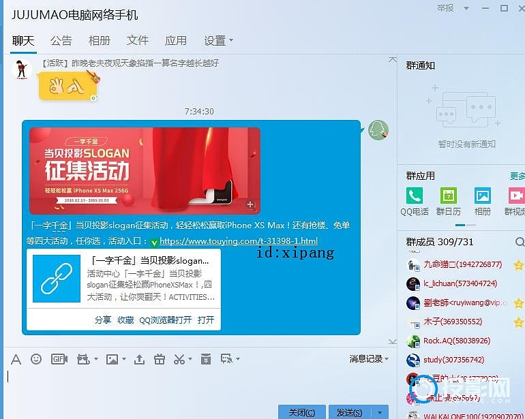Switch to the 公告 tab
Image resolution: width=525 pixels, height=419 pixels.
coord(61,41)
